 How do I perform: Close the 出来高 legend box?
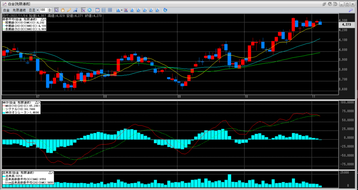coord(52,173)
